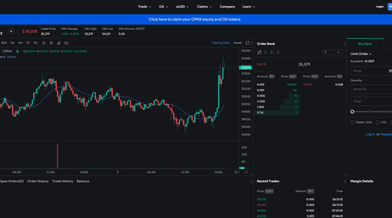Open the chart indicators icon

tap(59, 43)
